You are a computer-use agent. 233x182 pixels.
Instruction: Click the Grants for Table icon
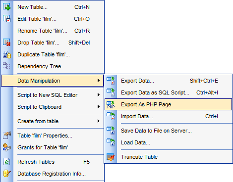7,147
